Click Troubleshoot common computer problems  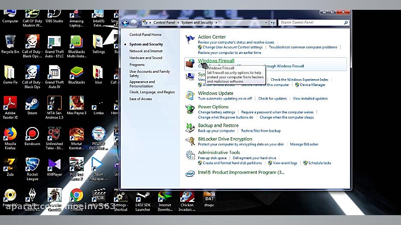click(303, 47)
